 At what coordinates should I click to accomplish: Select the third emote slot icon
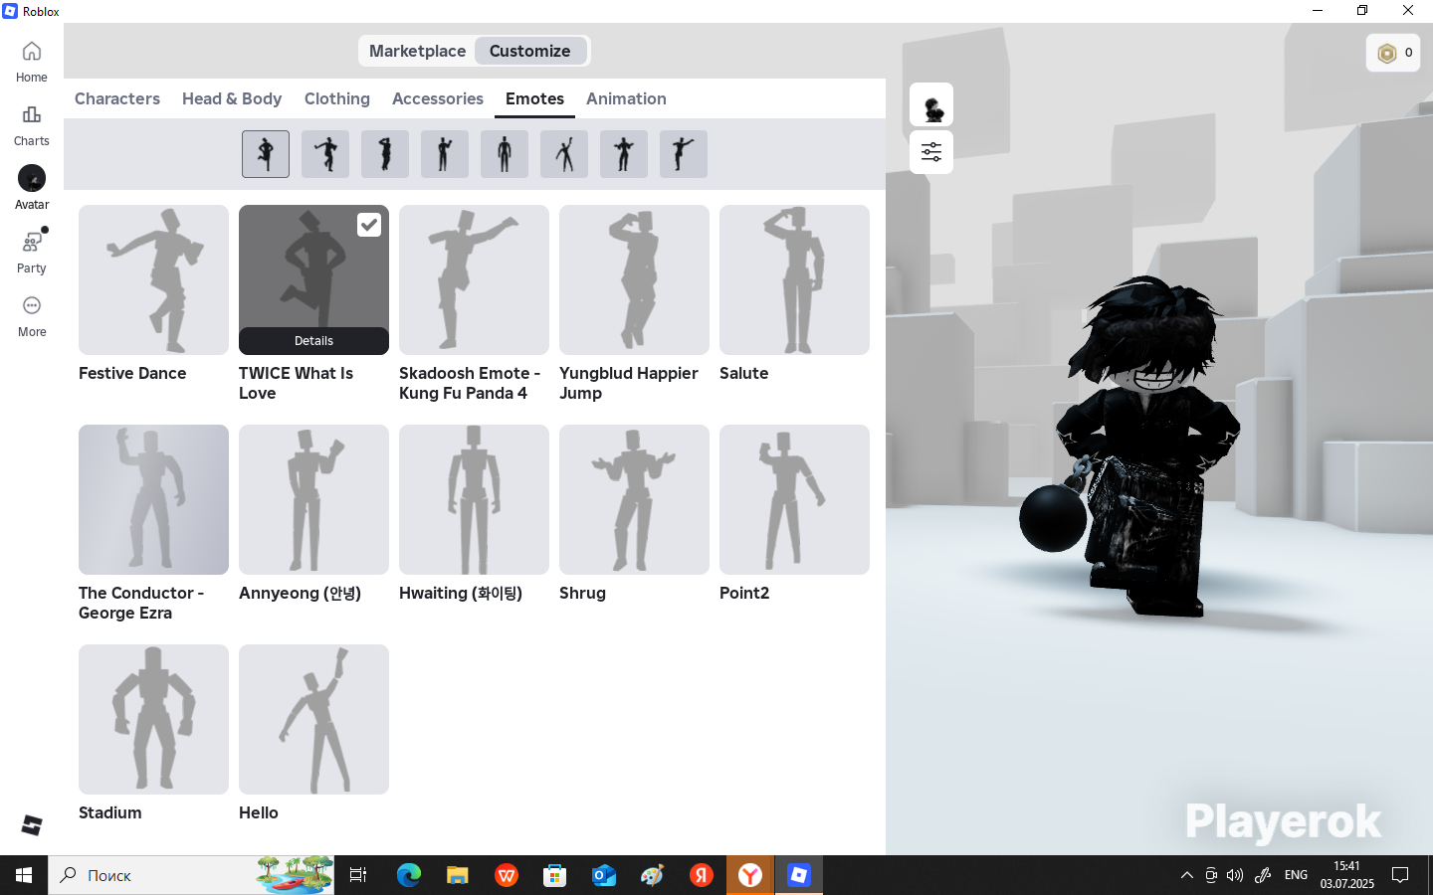[385, 154]
